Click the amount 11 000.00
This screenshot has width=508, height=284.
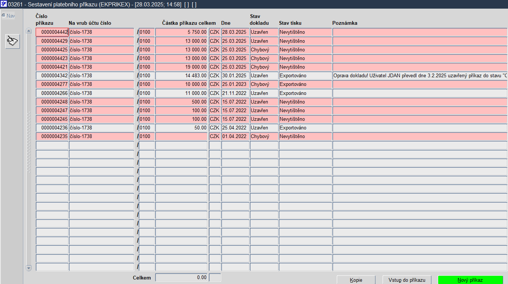click(x=181, y=93)
